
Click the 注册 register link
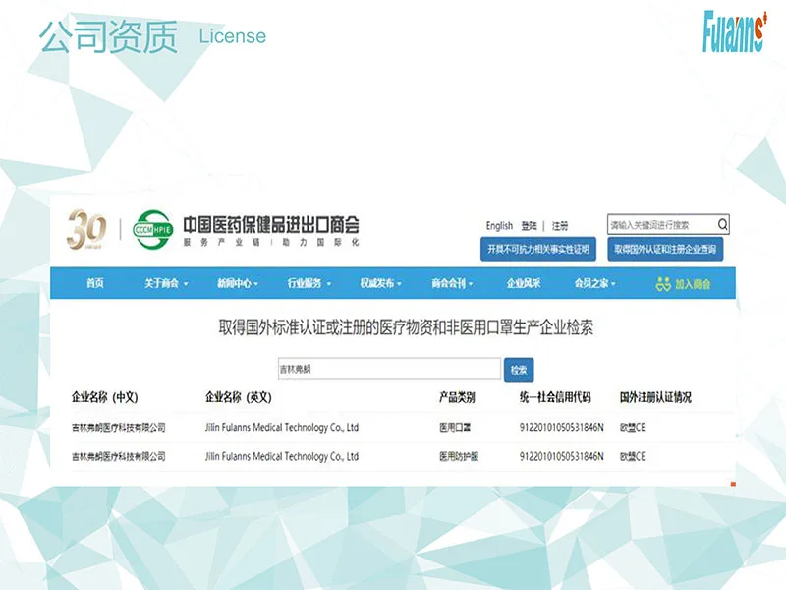(x=560, y=226)
